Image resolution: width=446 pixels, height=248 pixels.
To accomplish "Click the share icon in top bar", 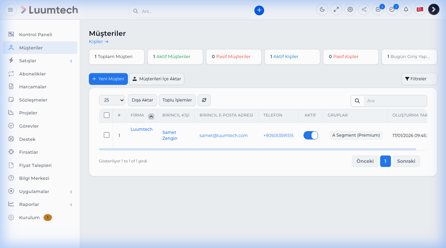I will click(x=364, y=9).
